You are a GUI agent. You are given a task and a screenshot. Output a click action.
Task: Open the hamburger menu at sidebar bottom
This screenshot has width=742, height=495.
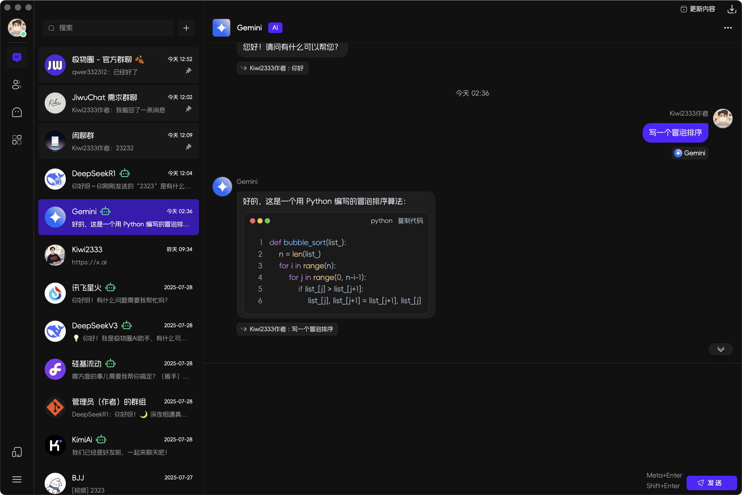click(17, 479)
